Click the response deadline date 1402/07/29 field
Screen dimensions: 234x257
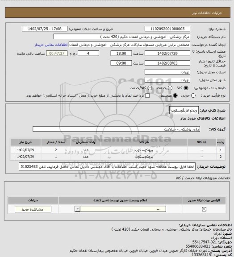click(x=167, y=54)
